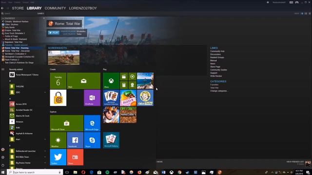The image size is (312, 175).
Task: Click the Windows 'Type here to search' box
Action: [35, 172]
